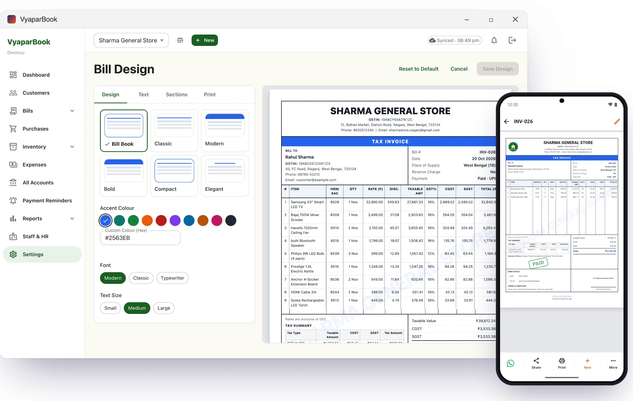This screenshot has height=401, width=633.
Task: Set text size to Large
Action: coord(164,308)
